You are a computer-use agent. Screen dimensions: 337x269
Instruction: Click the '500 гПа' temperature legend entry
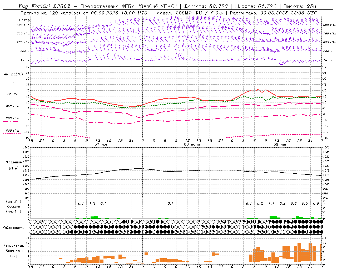coord(12,131)
